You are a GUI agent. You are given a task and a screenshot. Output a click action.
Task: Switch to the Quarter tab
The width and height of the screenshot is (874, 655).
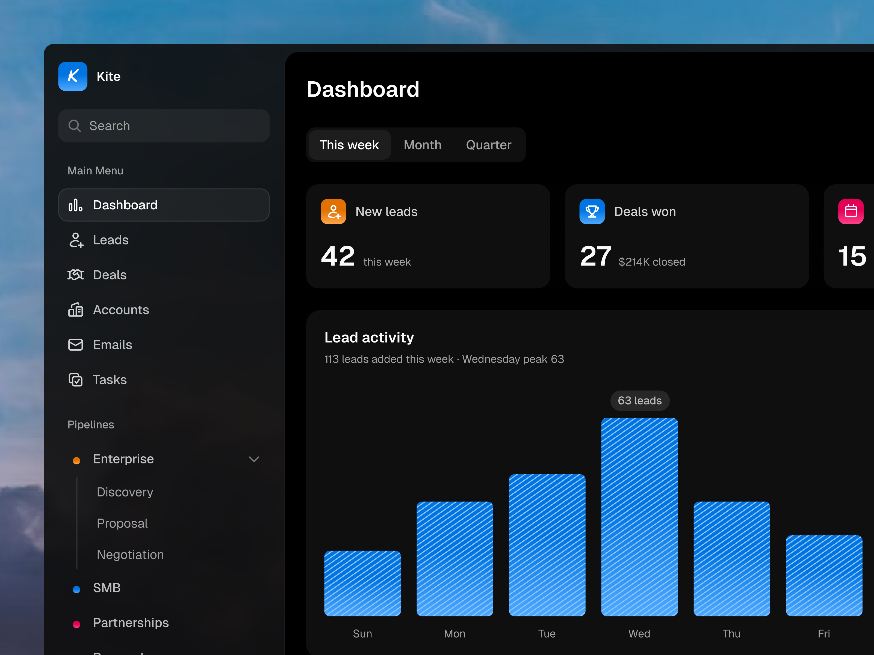pyautogui.click(x=489, y=145)
